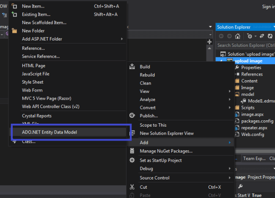Collapse the 'upload image' project node

tap(221, 61)
